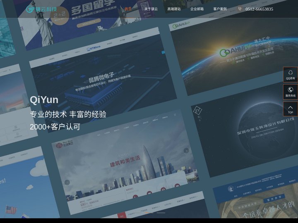Click the 骐云科技 logo

[41, 9]
